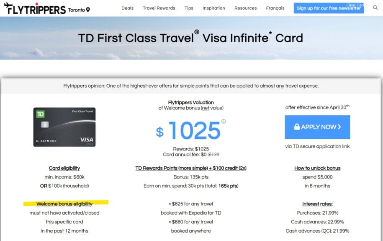Open the How to unlock bonus link

(x=317, y=168)
